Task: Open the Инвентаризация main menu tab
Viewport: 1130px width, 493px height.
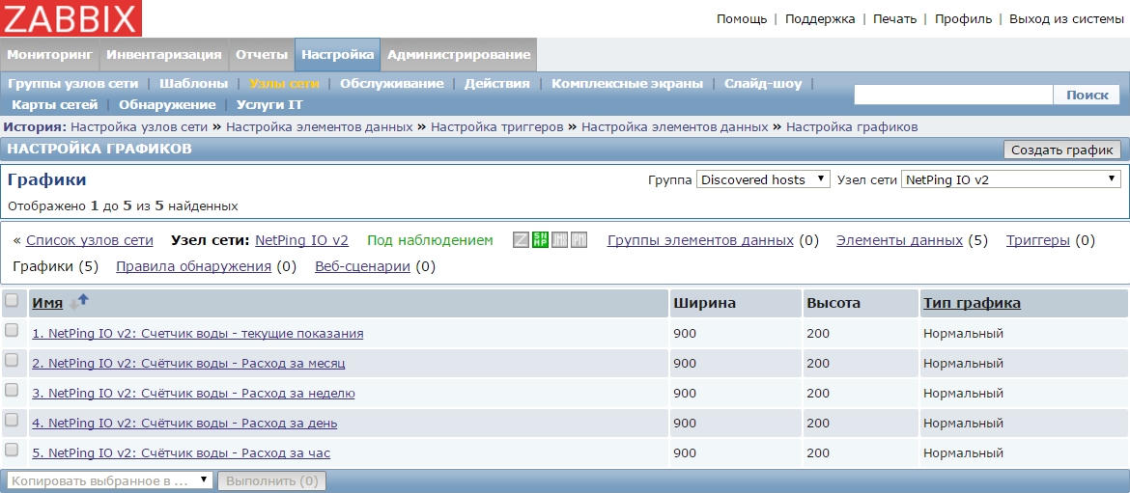Action: (x=163, y=55)
